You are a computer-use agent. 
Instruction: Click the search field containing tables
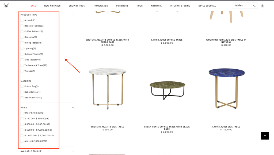click(243, 6)
